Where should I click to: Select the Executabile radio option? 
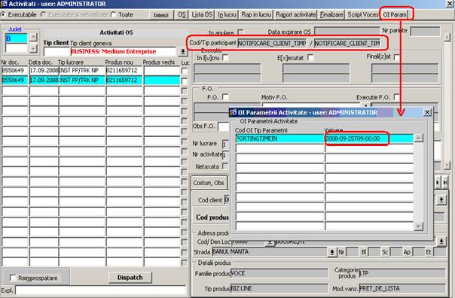pos(3,14)
